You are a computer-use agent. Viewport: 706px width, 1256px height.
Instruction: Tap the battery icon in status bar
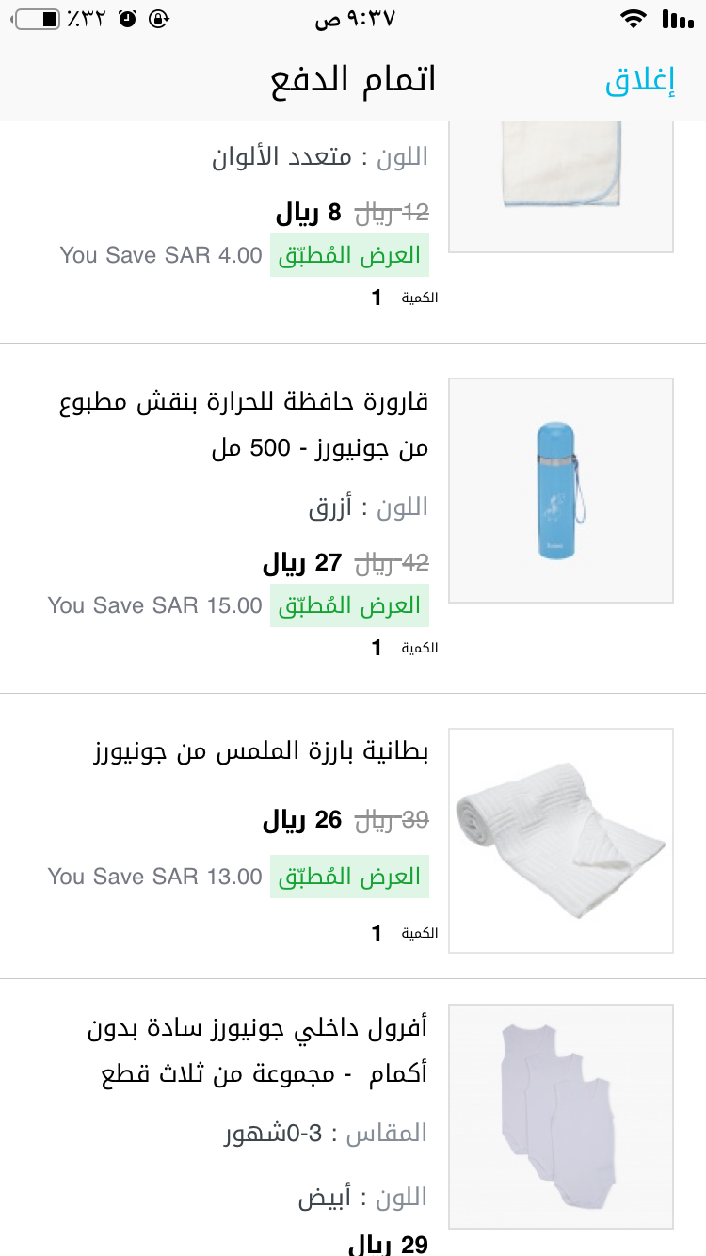point(38,19)
